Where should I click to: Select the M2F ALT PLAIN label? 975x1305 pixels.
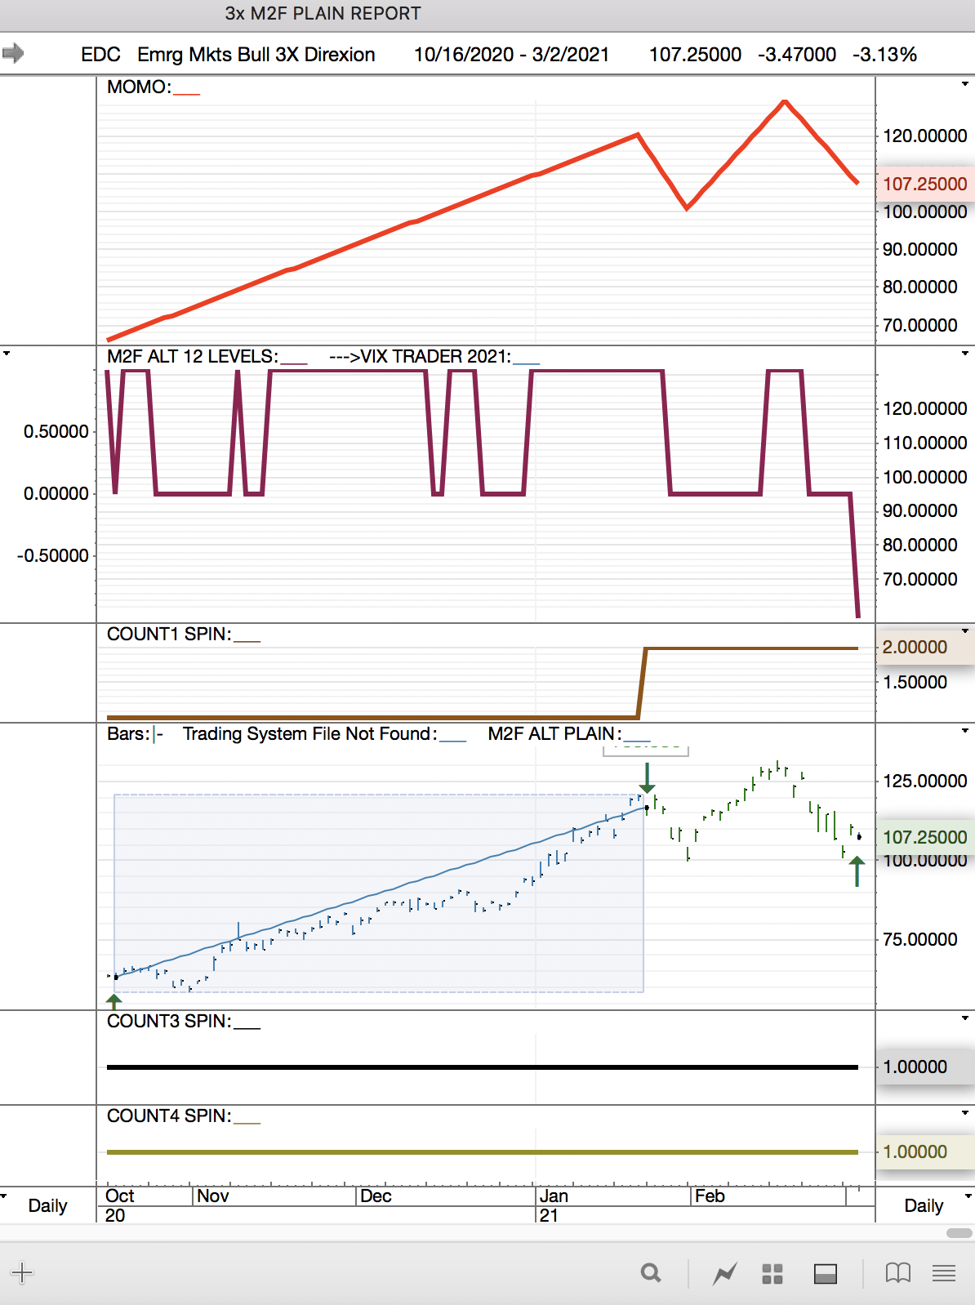coord(554,733)
